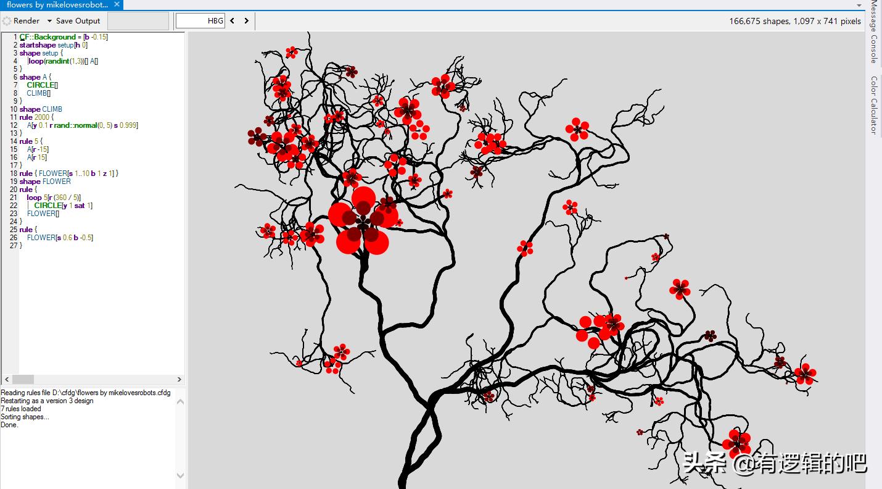Open the document list dropdown arrow
This screenshot has height=489, width=882.
pos(859,6)
